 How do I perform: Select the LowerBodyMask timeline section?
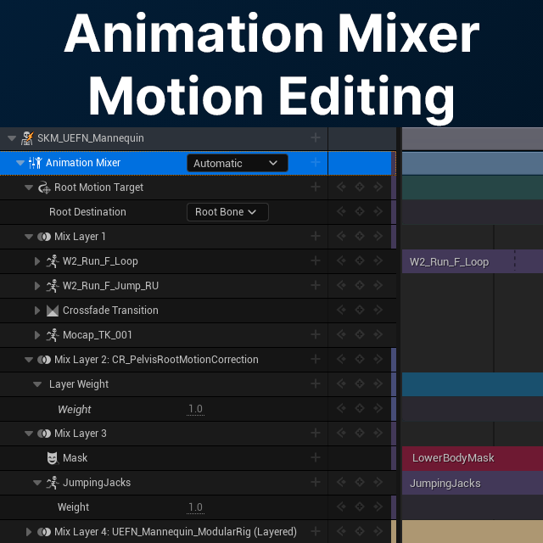473,458
